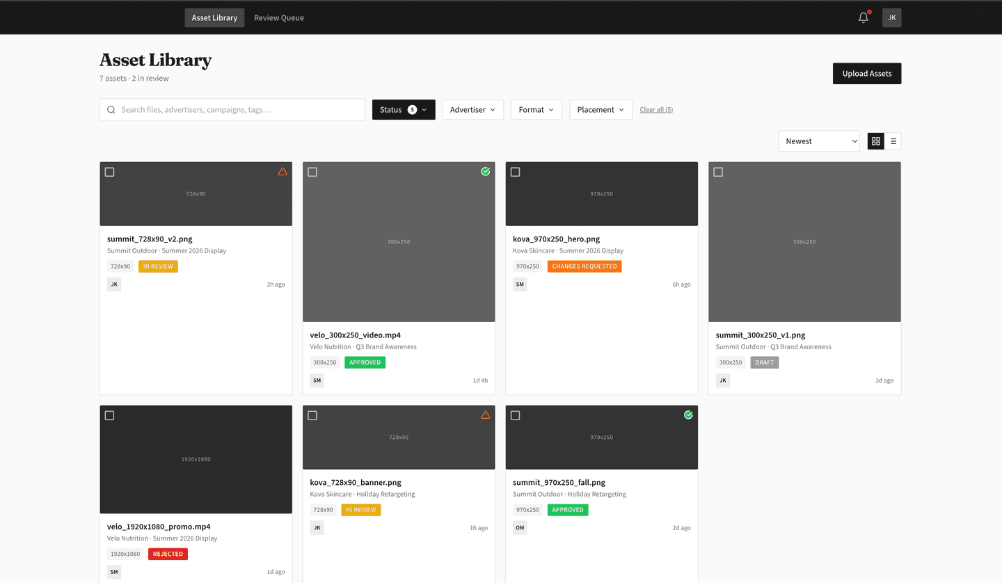Viewport: 1002px width, 583px height.
Task: Open the Status filter dropdown
Action: click(x=404, y=109)
